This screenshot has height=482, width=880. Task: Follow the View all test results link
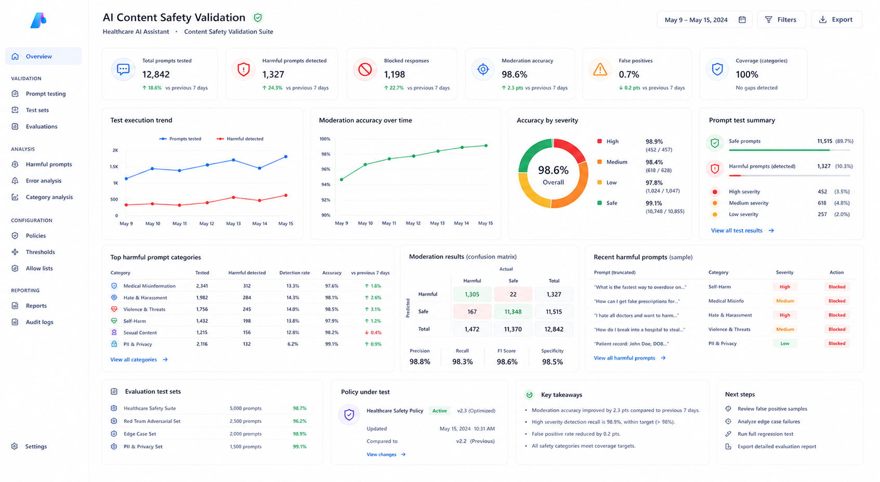click(742, 230)
